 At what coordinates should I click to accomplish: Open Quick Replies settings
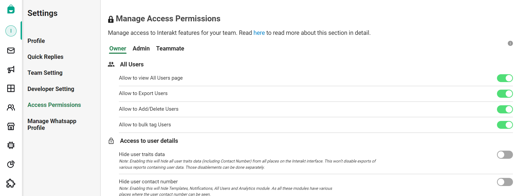pyautogui.click(x=45, y=57)
